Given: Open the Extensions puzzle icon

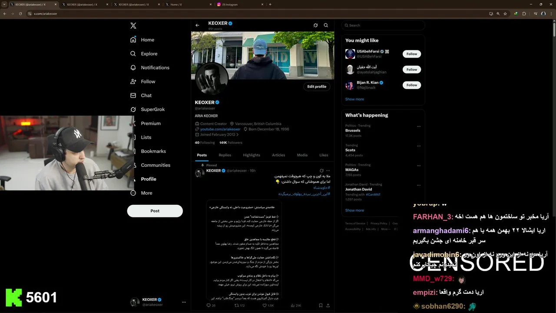Looking at the screenshot, I should pos(524,13).
